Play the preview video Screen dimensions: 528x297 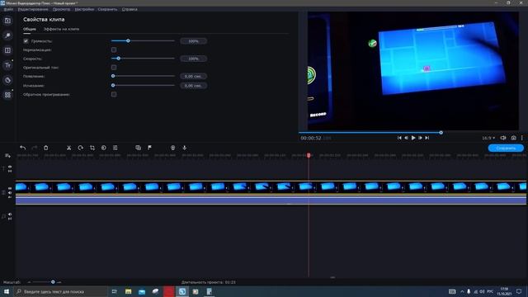tap(413, 138)
